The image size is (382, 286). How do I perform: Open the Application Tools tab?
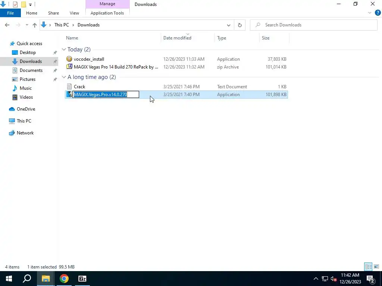pyautogui.click(x=107, y=13)
